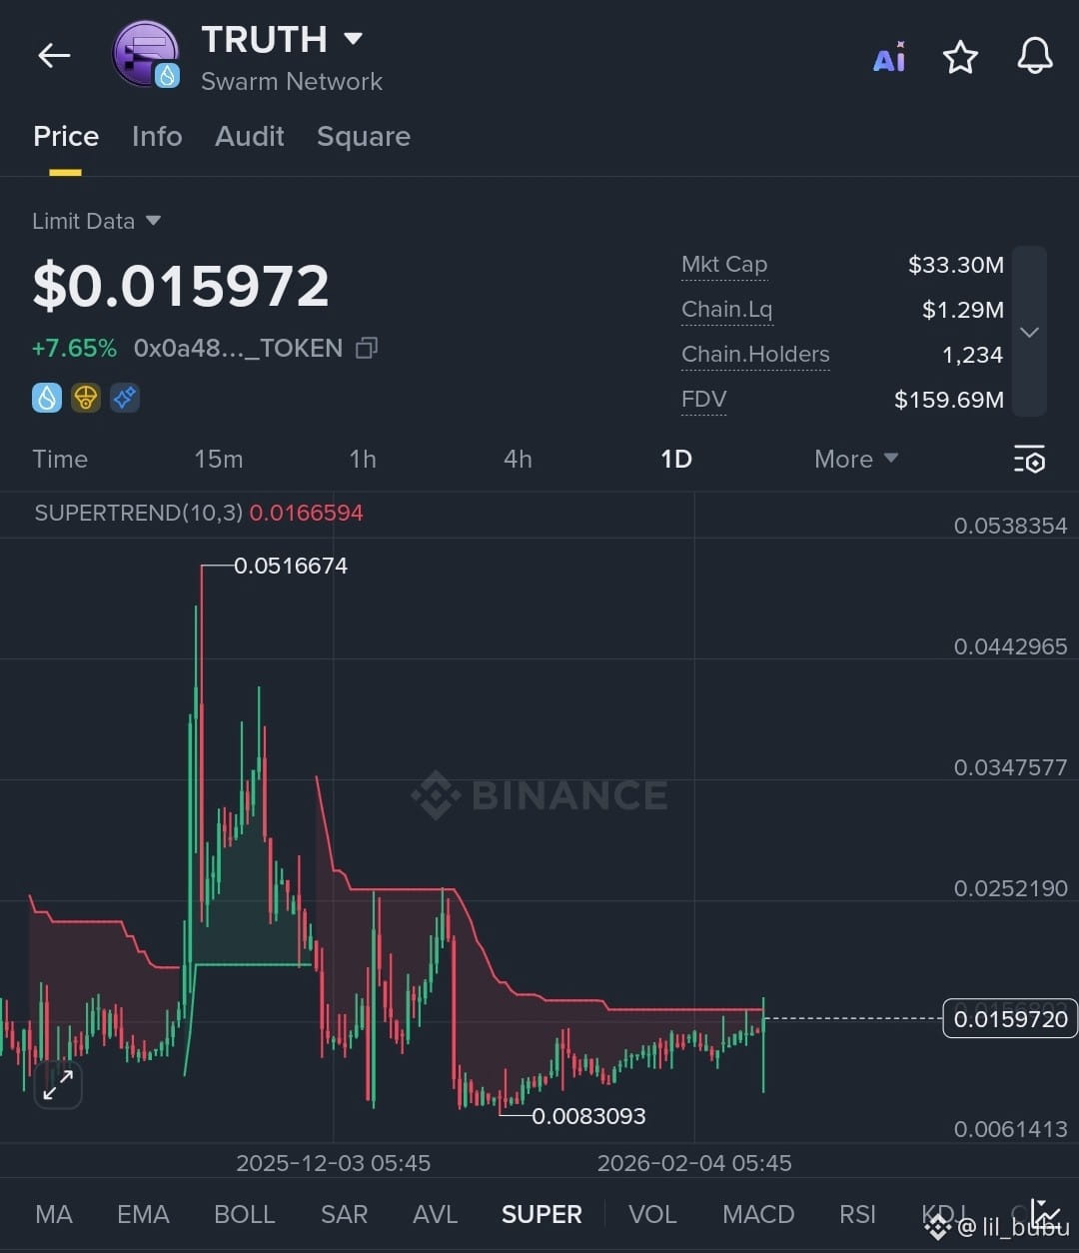Tap the Chain.Lq label
This screenshot has width=1079, height=1253.
[x=726, y=310]
